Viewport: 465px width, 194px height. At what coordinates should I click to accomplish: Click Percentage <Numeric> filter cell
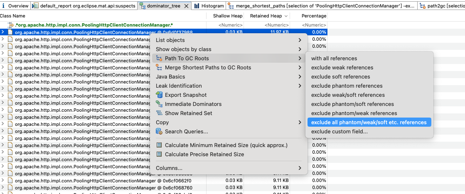(314, 25)
